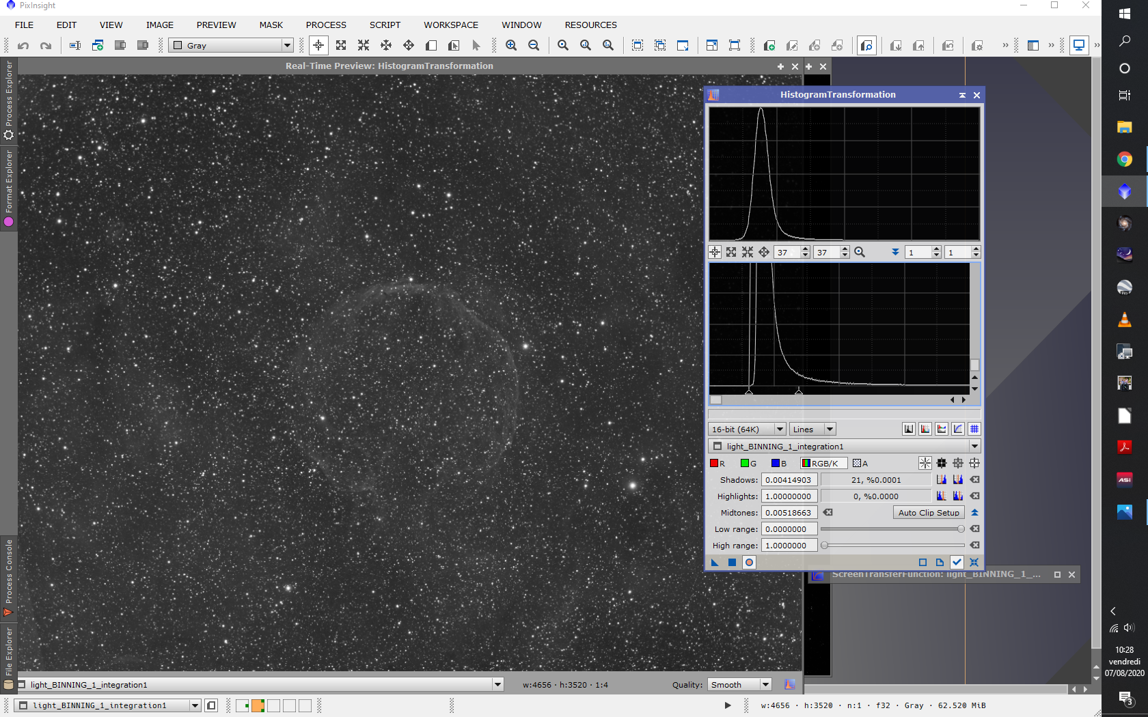Screen dimensions: 1148x717
Task: Reset High range value
Action: pyautogui.click(x=975, y=546)
